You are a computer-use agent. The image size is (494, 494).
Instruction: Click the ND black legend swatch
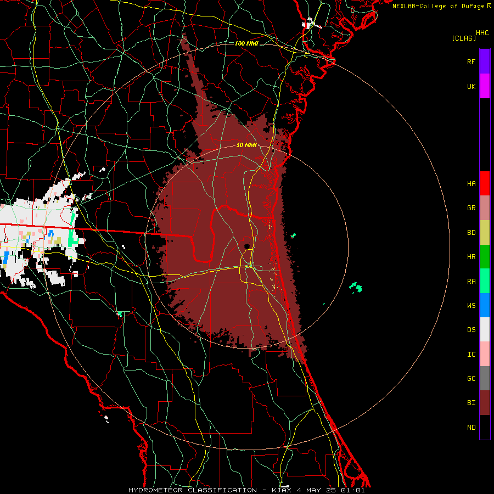[x=485, y=427]
